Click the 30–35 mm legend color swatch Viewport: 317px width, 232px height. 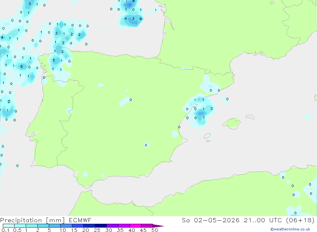point(113,226)
